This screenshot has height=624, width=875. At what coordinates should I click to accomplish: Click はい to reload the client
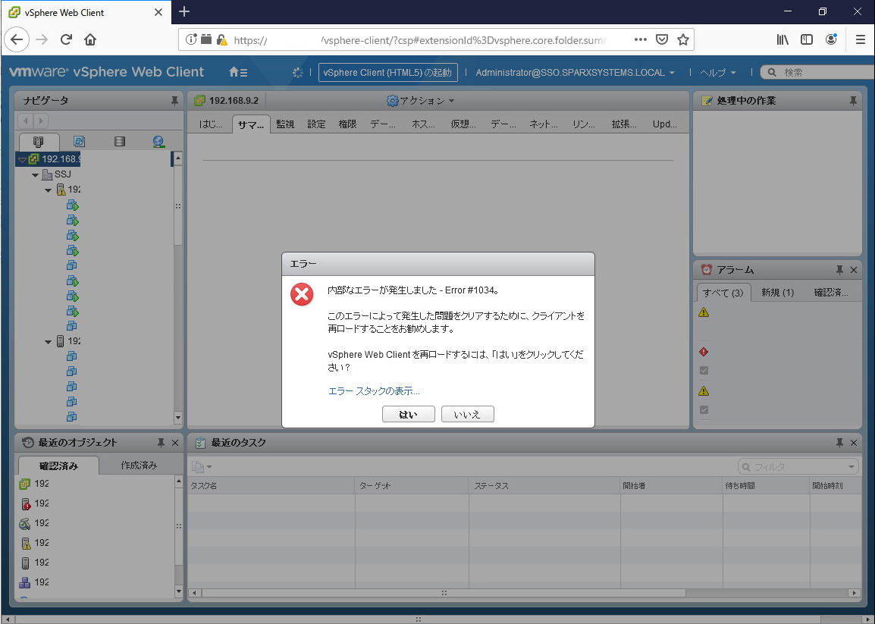(409, 414)
